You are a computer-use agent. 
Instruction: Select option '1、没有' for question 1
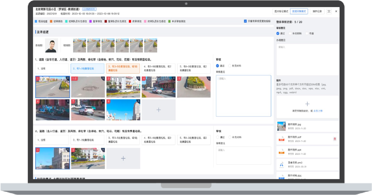click(x=52, y=69)
